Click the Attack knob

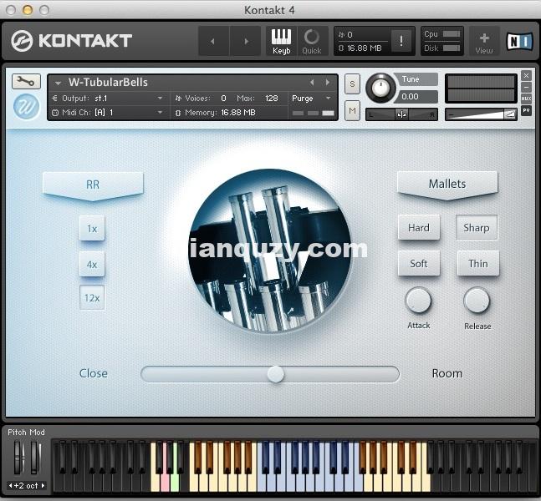coord(418,300)
